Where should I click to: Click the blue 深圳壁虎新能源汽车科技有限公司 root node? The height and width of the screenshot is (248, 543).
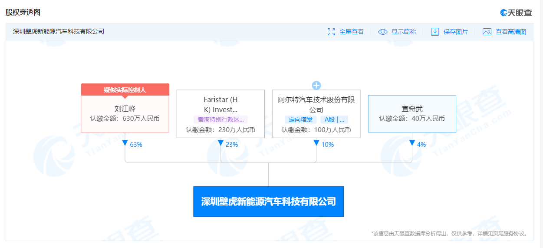coord(268,202)
